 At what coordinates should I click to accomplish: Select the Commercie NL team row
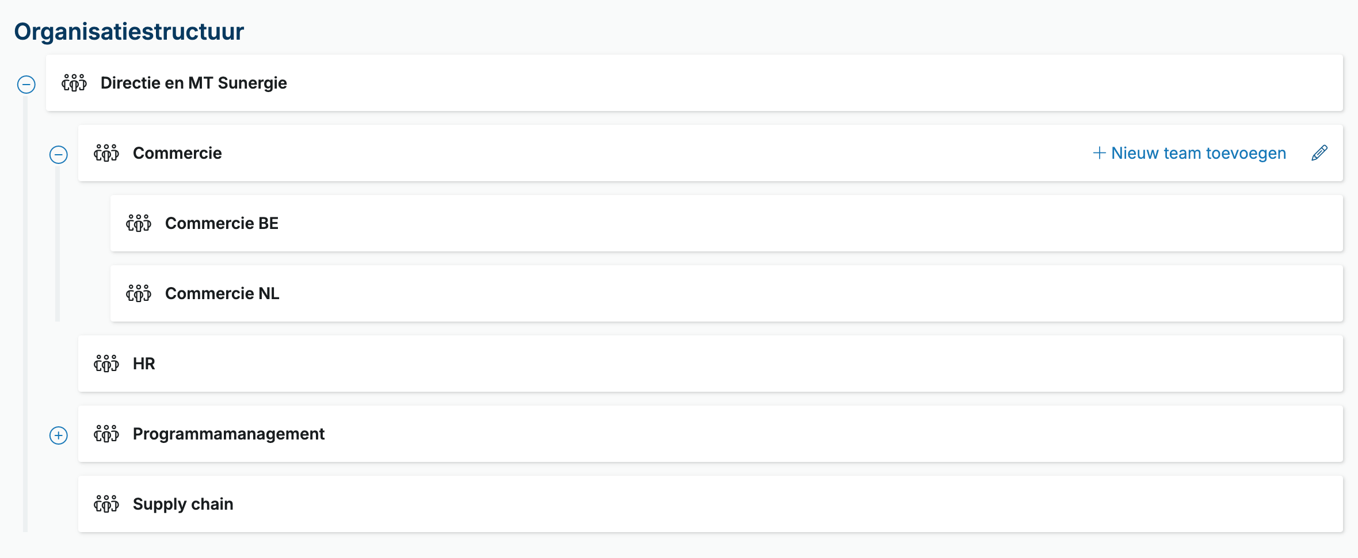click(727, 293)
